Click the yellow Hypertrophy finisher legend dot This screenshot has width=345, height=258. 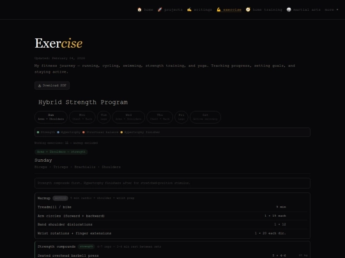click(x=121, y=132)
